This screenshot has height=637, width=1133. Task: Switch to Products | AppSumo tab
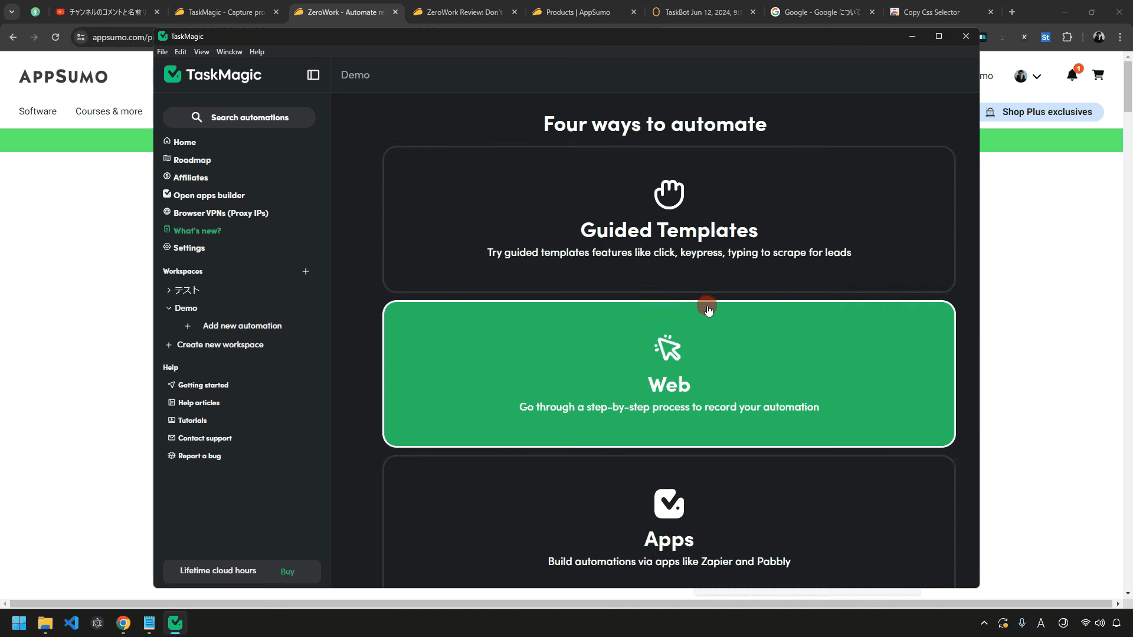577,12
